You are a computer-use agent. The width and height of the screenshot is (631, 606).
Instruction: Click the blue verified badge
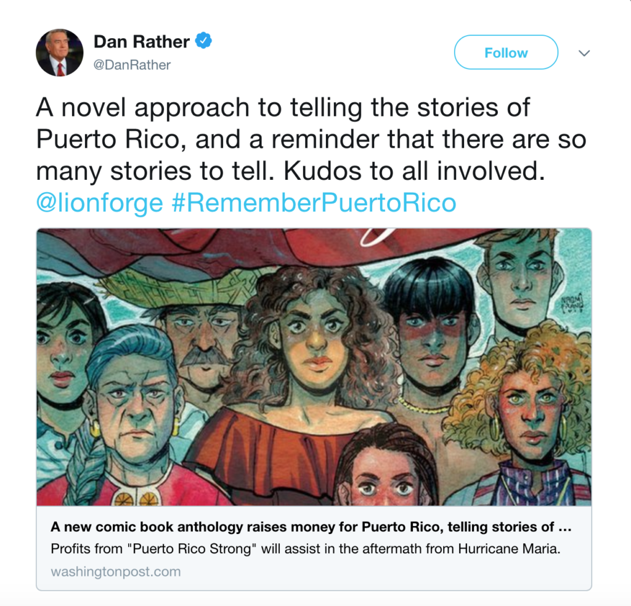pyautogui.click(x=203, y=41)
